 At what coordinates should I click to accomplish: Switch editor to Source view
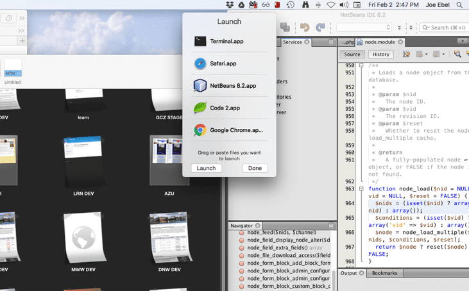pyautogui.click(x=352, y=54)
